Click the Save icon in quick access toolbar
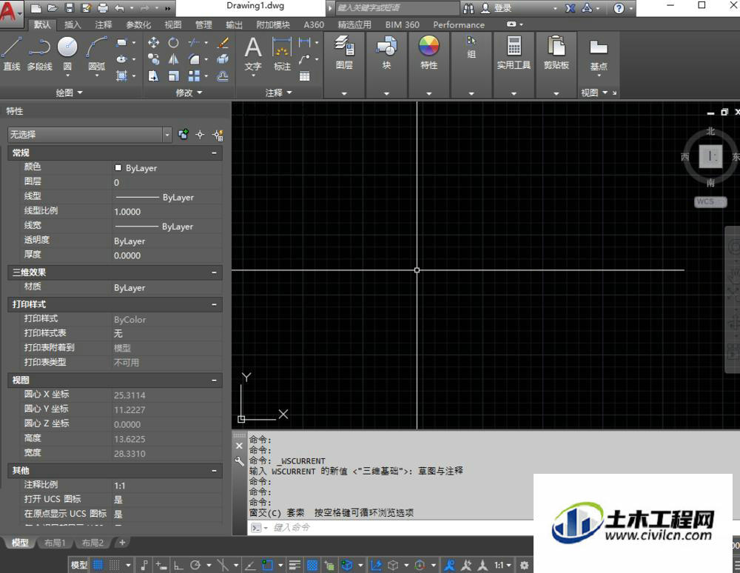 [x=70, y=8]
